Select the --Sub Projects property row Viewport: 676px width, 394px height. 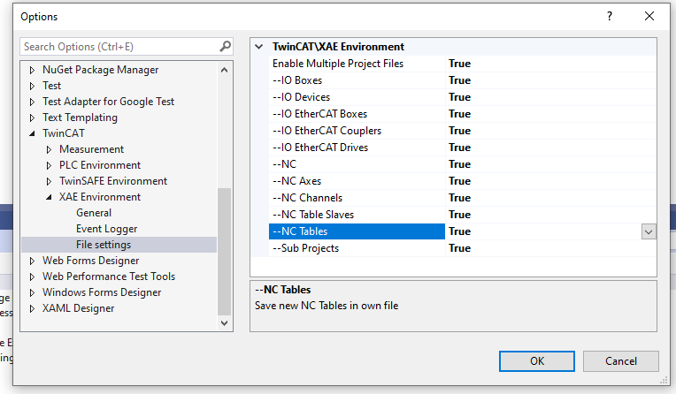(357, 248)
